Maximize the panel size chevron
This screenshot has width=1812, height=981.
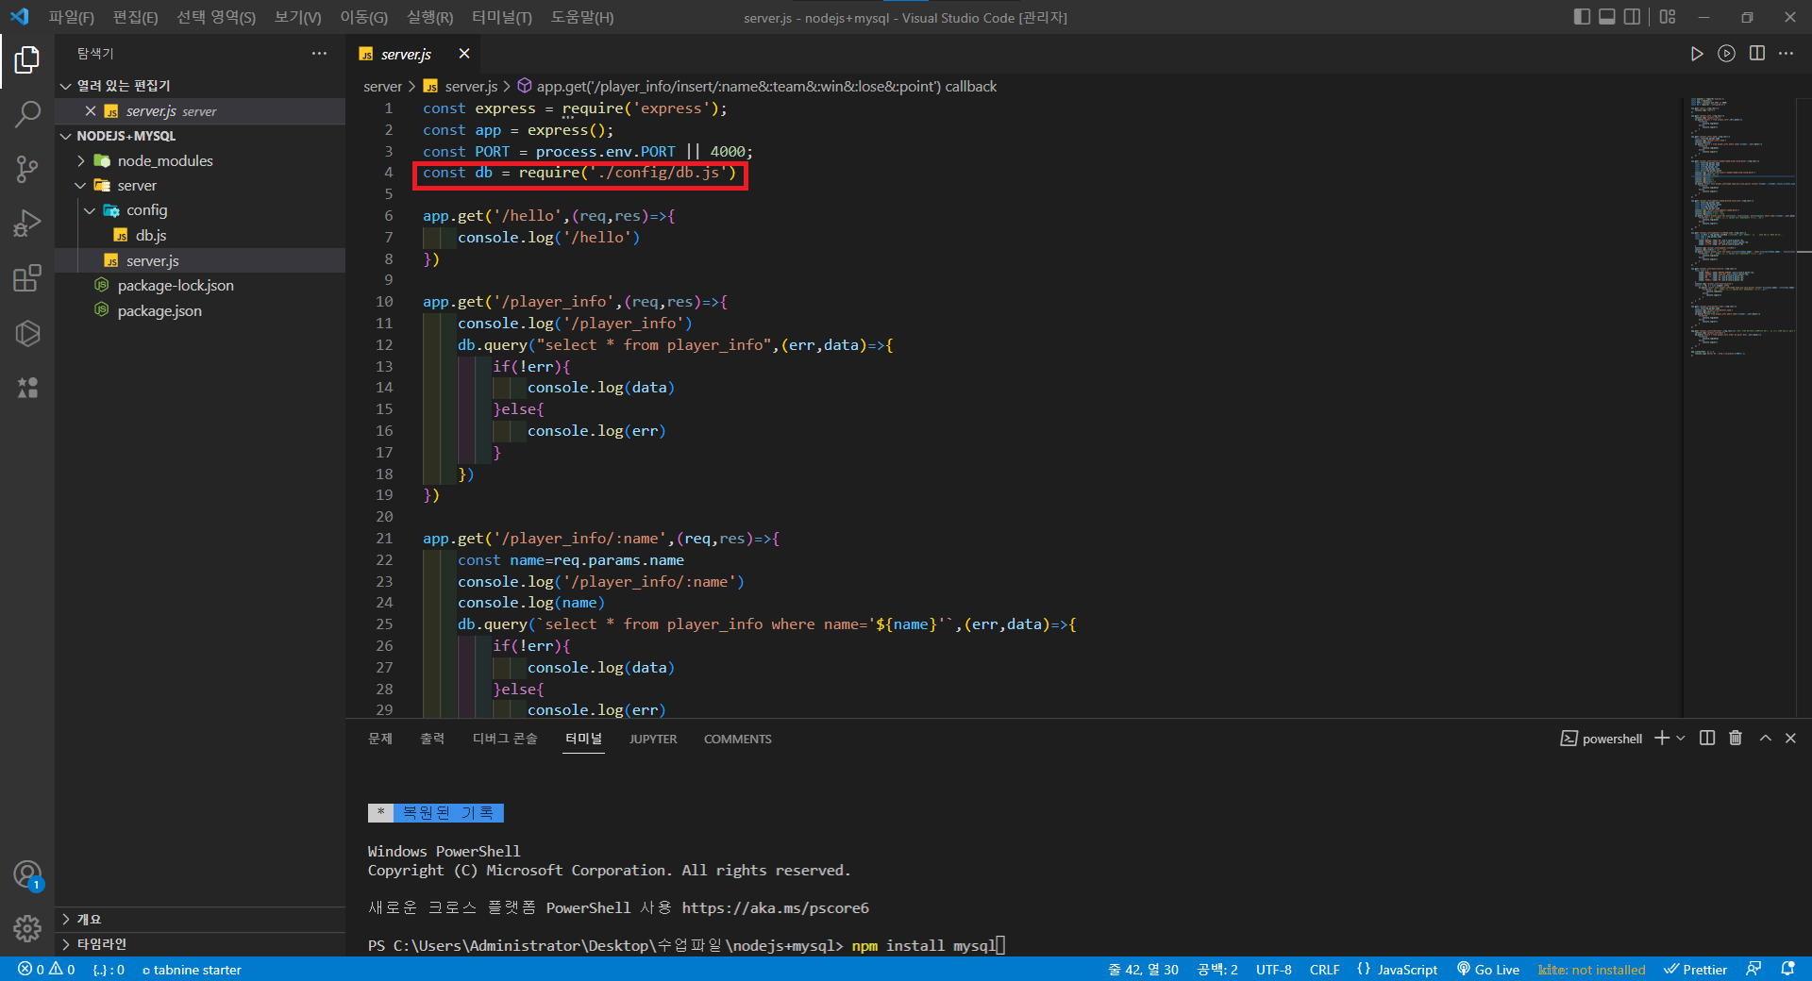(x=1765, y=739)
